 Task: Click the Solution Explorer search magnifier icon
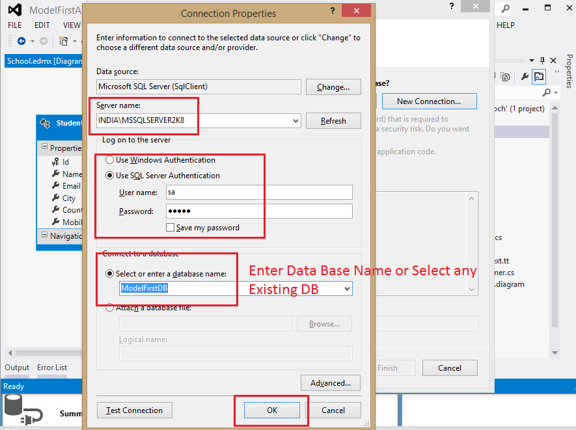547,92
